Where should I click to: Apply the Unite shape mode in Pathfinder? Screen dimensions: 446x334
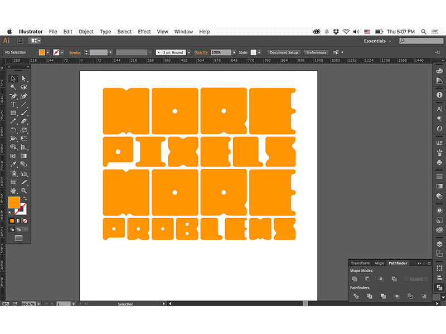coord(355,279)
